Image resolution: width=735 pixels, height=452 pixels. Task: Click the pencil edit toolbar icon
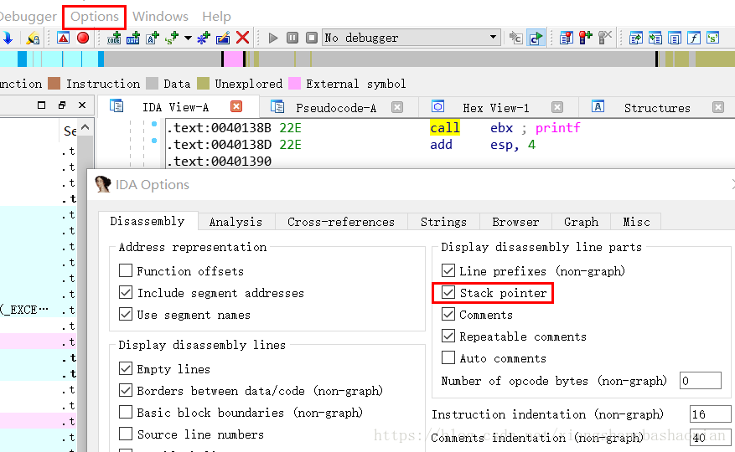tap(223, 38)
